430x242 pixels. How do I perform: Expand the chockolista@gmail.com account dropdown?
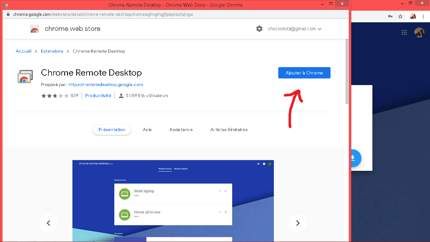click(x=295, y=29)
